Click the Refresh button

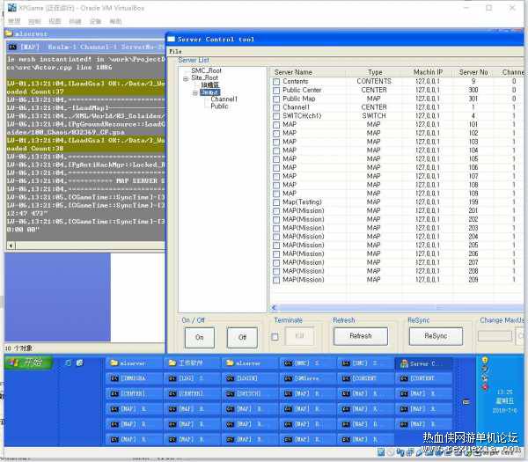click(x=361, y=336)
